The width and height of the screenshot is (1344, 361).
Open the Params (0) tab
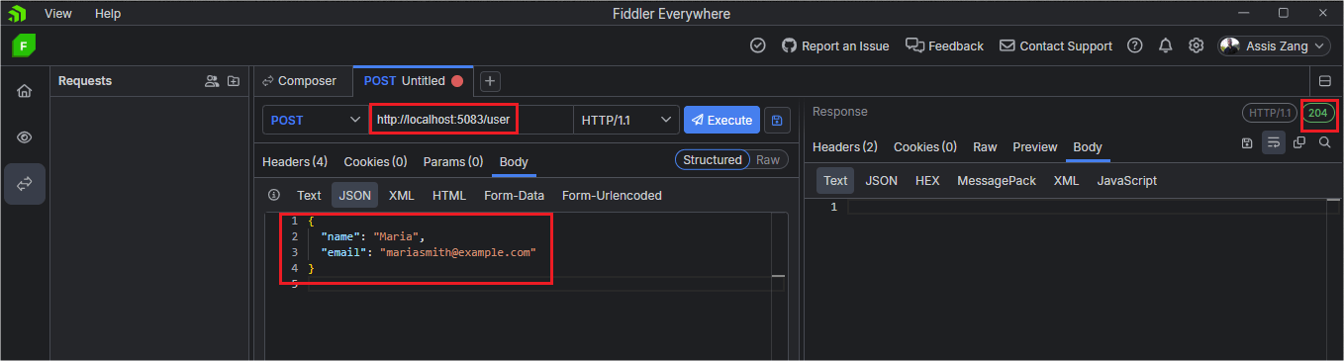tap(453, 161)
